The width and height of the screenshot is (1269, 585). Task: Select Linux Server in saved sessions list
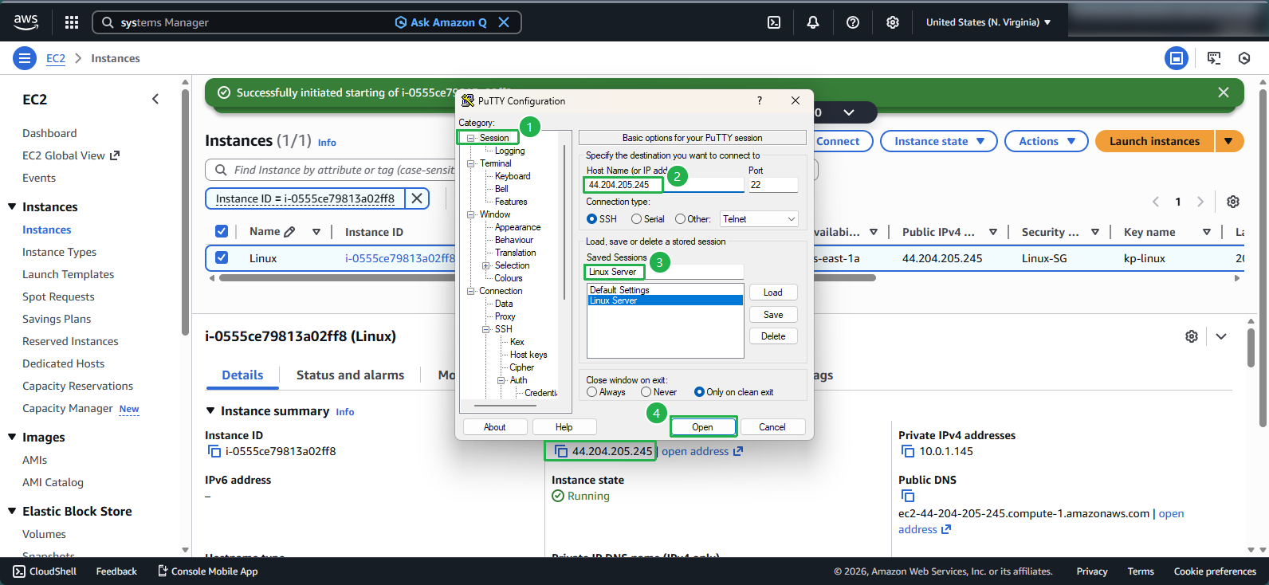click(x=665, y=300)
